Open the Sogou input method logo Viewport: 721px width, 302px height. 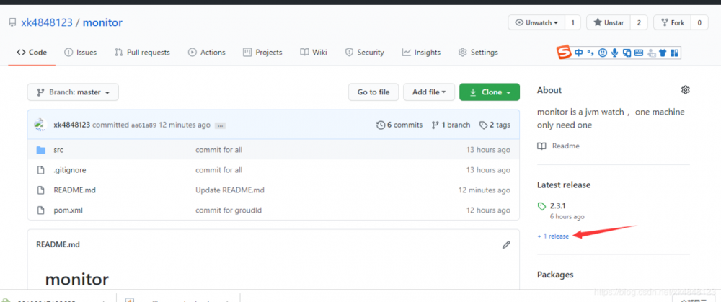[x=565, y=53]
